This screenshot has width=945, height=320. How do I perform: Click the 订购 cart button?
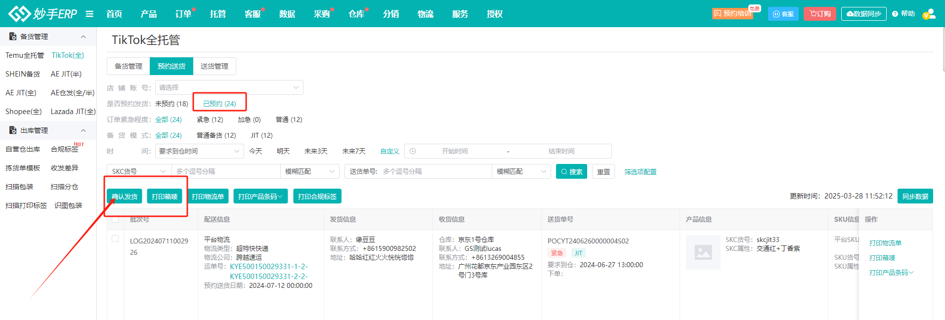[x=819, y=14]
